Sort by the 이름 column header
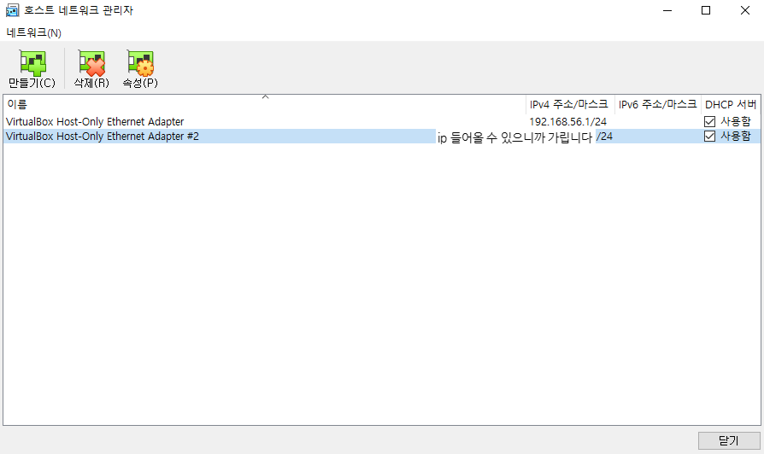Screen dimensions: 764x454 pyautogui.click(x=265, y=104)
